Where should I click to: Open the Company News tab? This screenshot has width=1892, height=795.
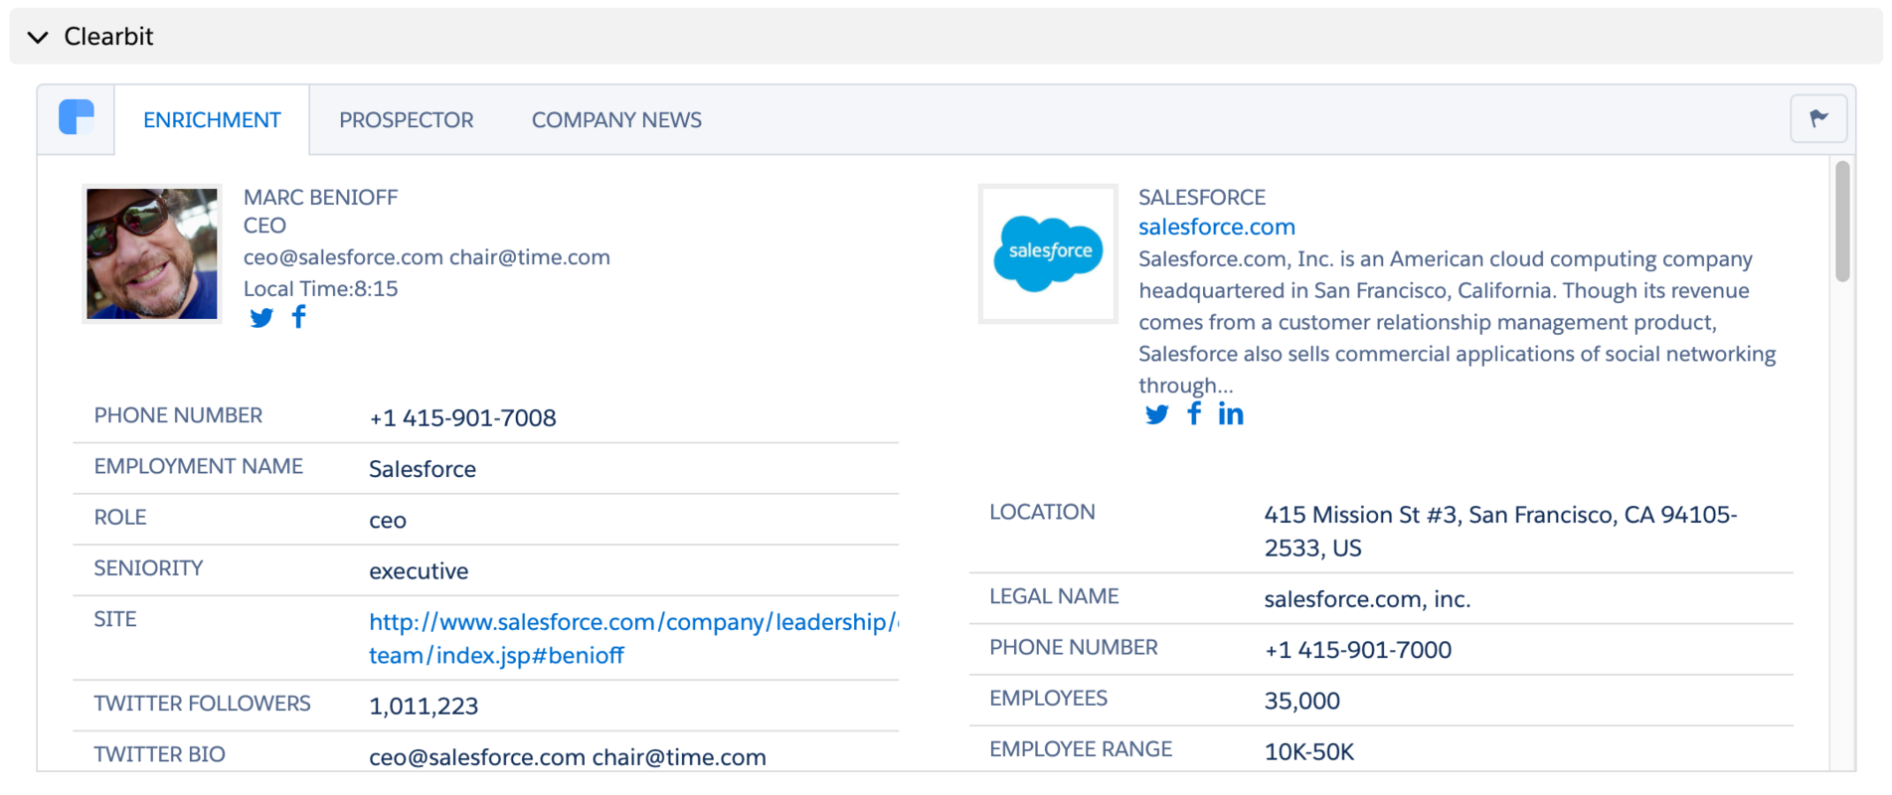point(616,120)
